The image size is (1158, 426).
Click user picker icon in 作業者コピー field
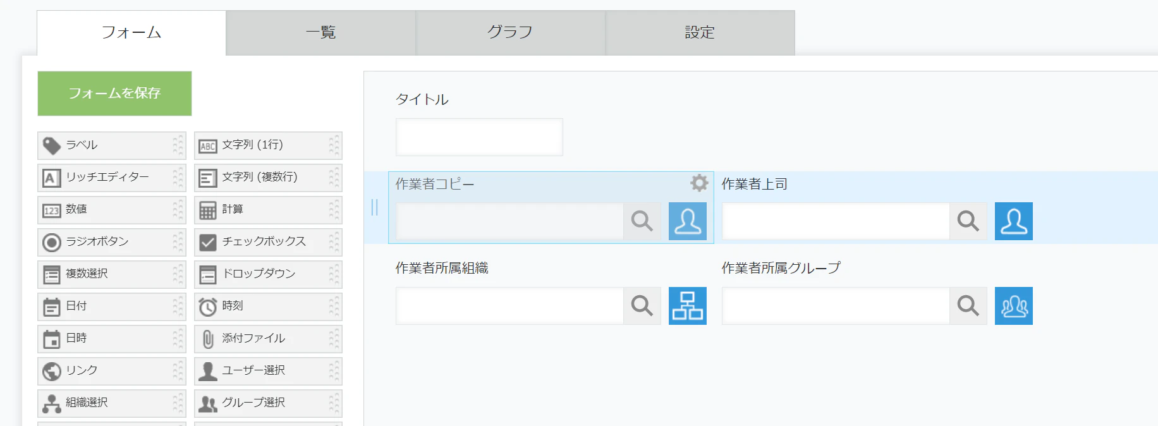click(688, 221)
